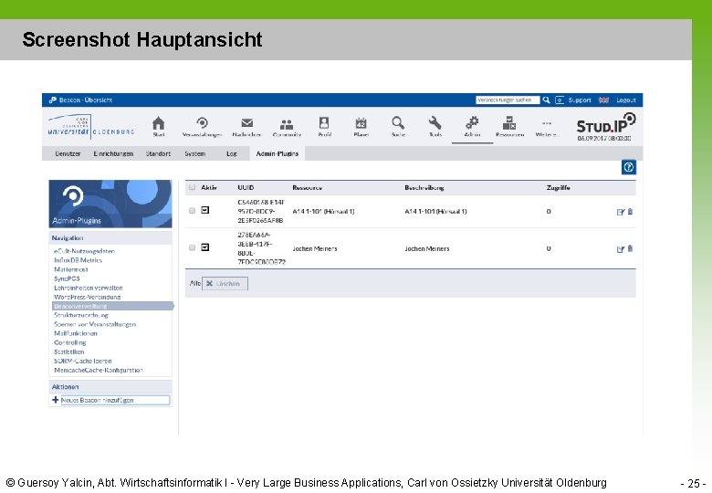Edit the Jochen Meiners beacon row
Viewport: 712px width, 493px height.
click(621, 248)
